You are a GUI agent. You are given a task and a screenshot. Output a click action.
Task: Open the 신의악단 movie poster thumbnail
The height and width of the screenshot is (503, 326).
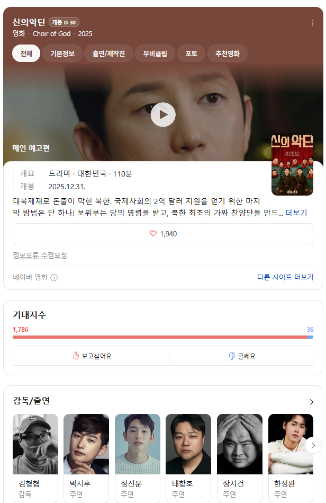(x=292, y=164)
